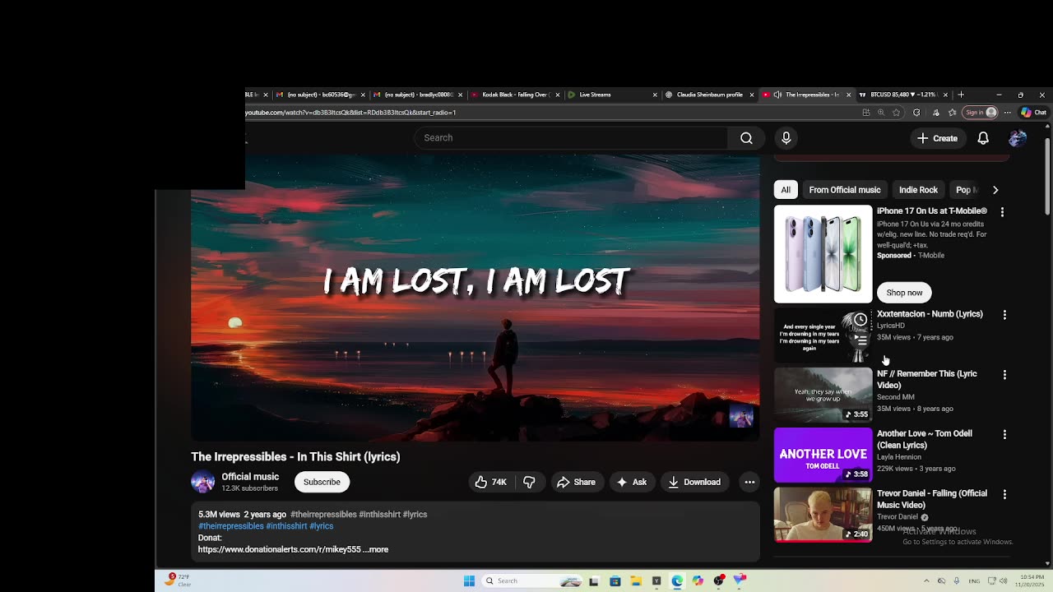Select the Indie Rock chip
The height and width of the screenshot is (592, 1053).
tap(918, 190)
